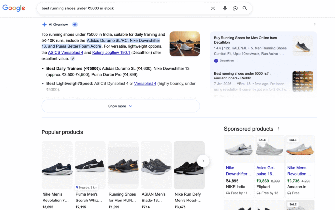Click SALE badge on Asics Gel-pulse
Screen dimensions: 335x210
click(262, 140)
